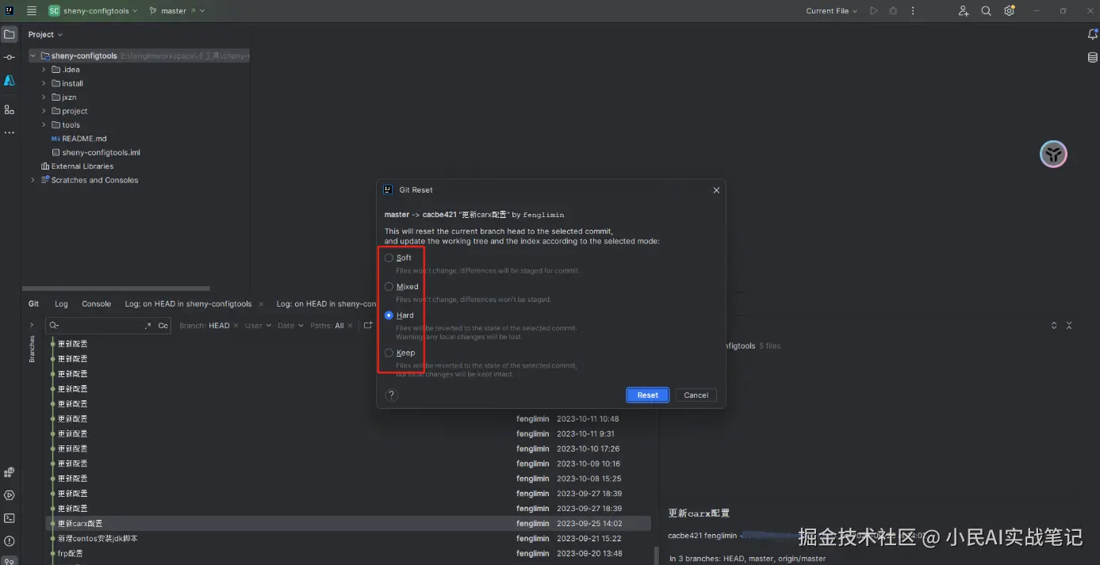The width and height of the screenshot is (1100, 565).
Task: Open the Azure tool window icon
Action: tap(10, 81)
